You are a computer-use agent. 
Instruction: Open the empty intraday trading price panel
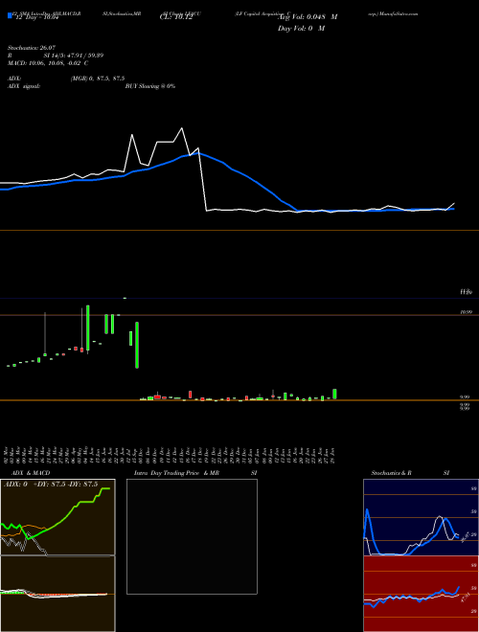(x=192, y=536)
